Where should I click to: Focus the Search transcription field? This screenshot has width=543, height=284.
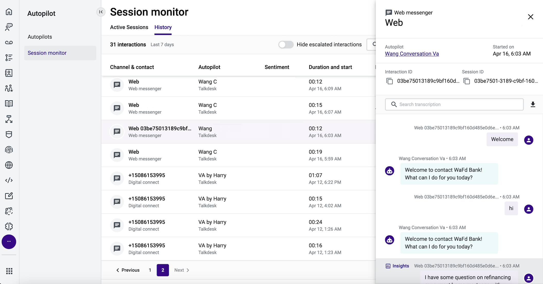coord(454,104)
